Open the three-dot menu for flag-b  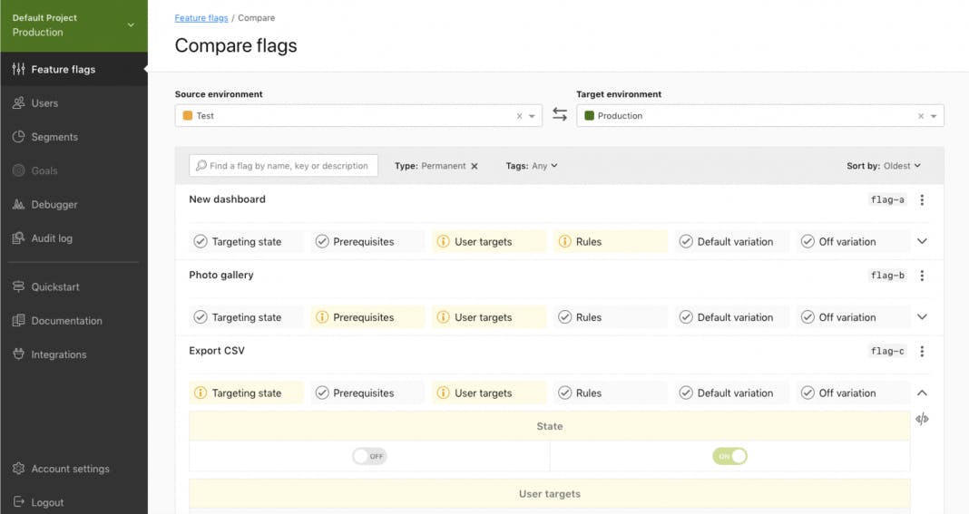pyautogui.click(x=922, y=276)
